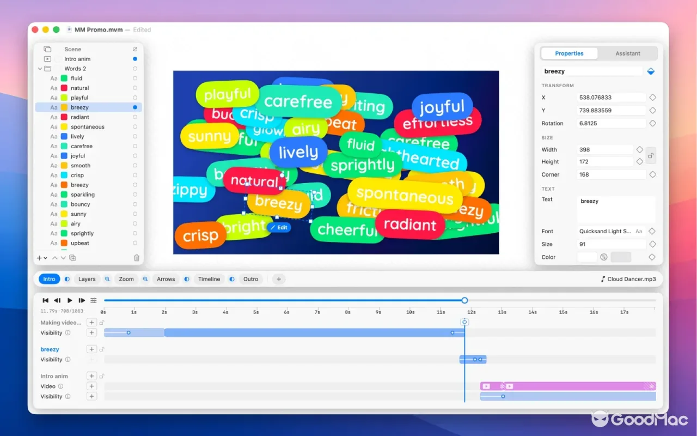Click the Width input field
The image size is (697, 436).
605,149
